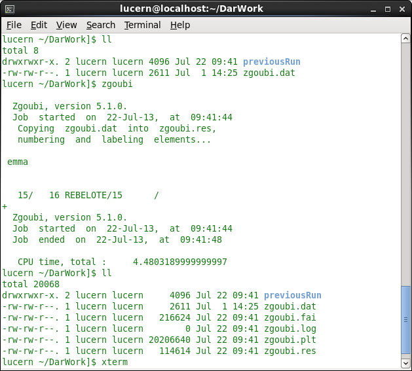Click zgoubi.fai in the file listing
Image resolution: width=412 pixels, height=371 pixels.
(290, 317)
